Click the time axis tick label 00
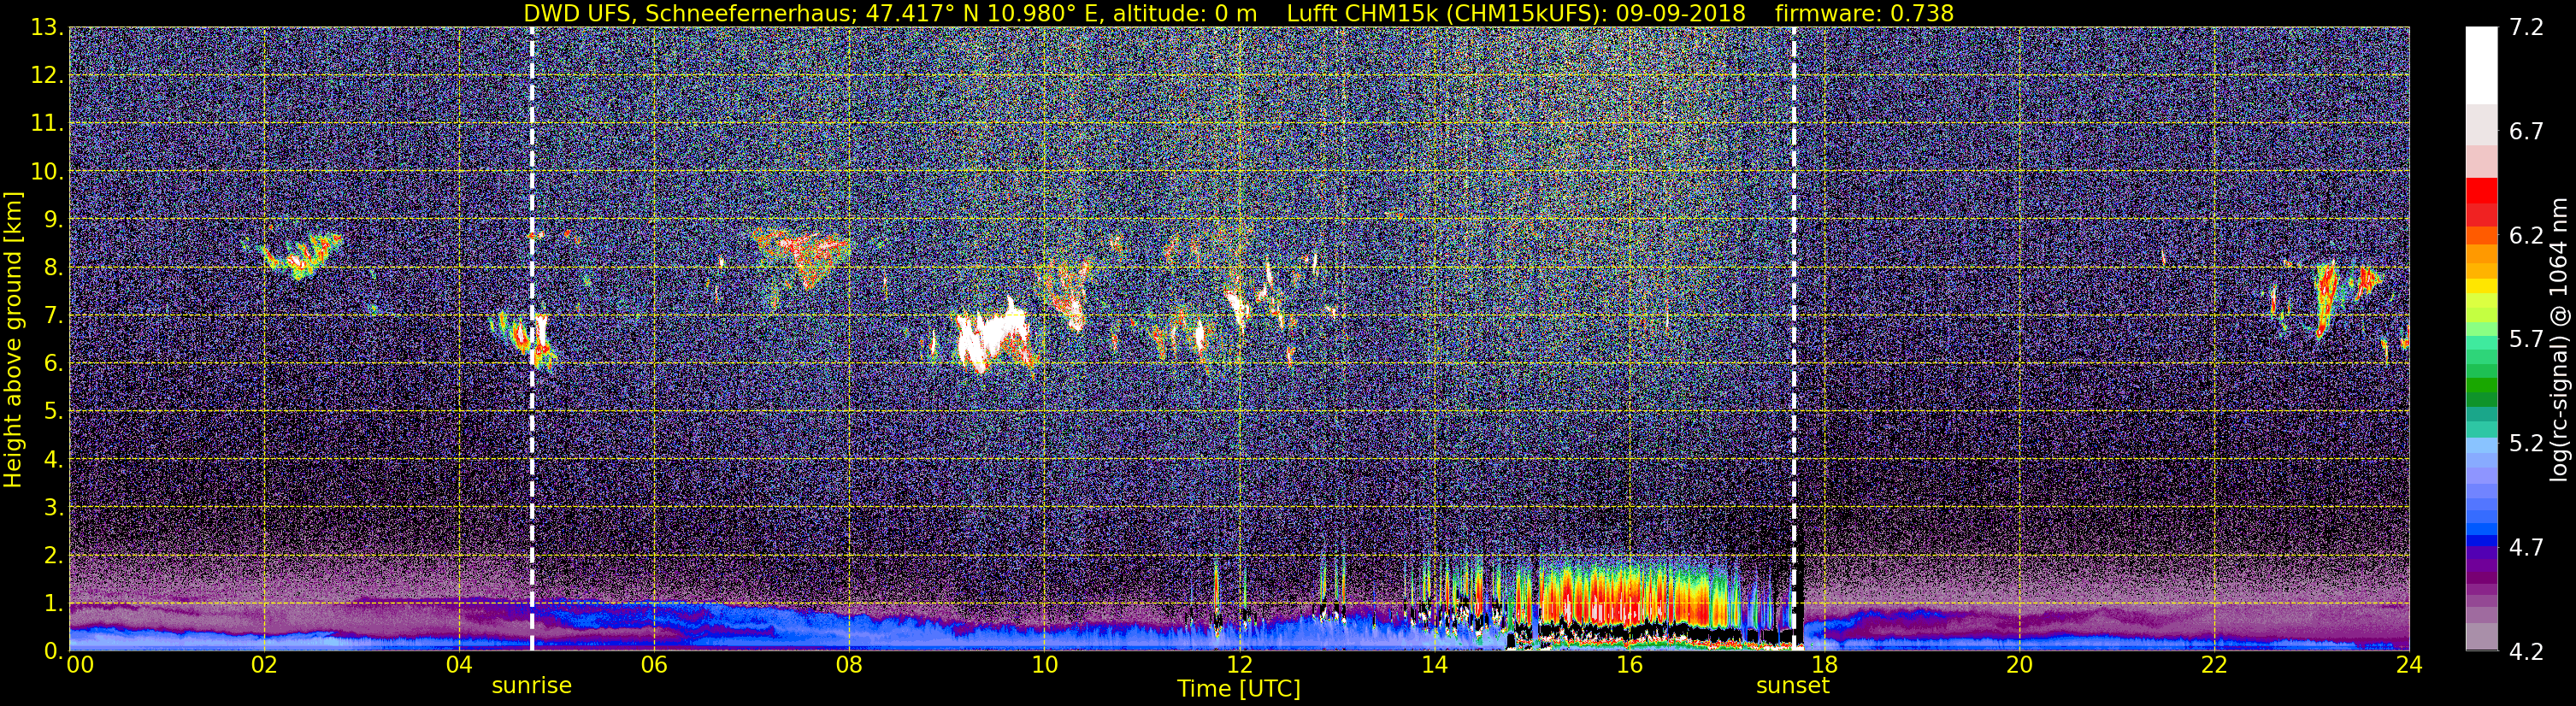The image size is (2576, 706). [80, 666]
